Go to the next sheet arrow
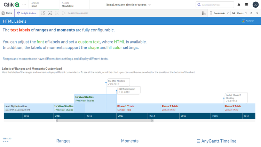The image size is (261, 147). pyautogui.click(x=257, y=13)
